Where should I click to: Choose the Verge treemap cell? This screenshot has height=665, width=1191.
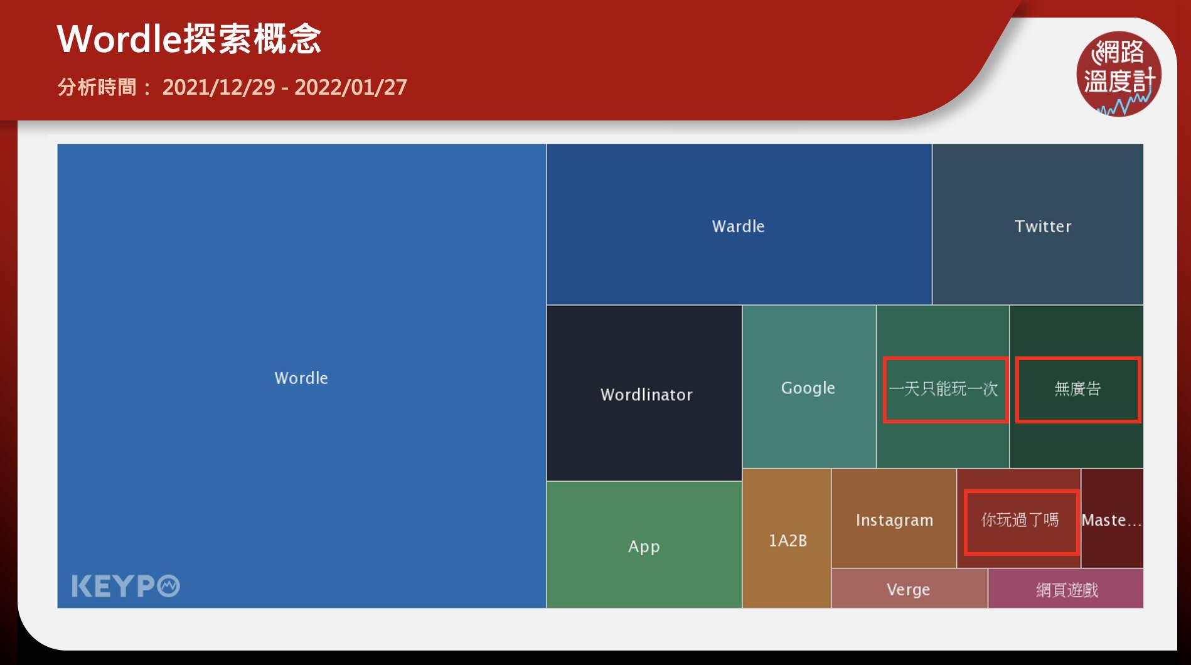tap(909, 588)
